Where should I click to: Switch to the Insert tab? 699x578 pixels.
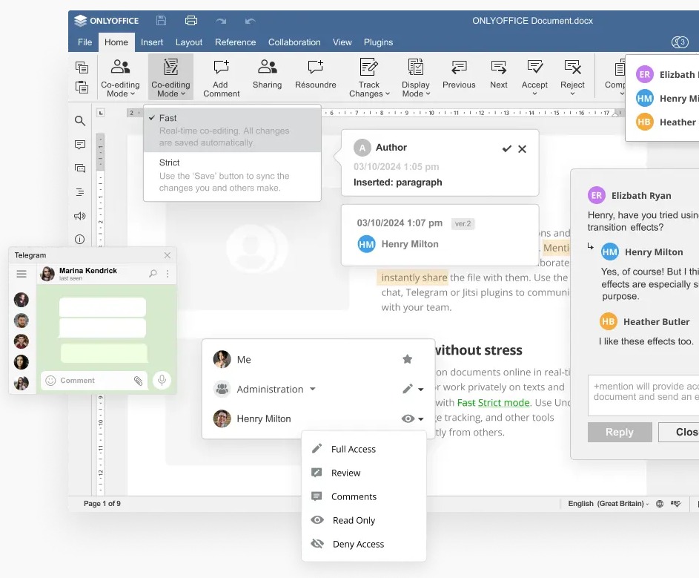coord(152,42)
